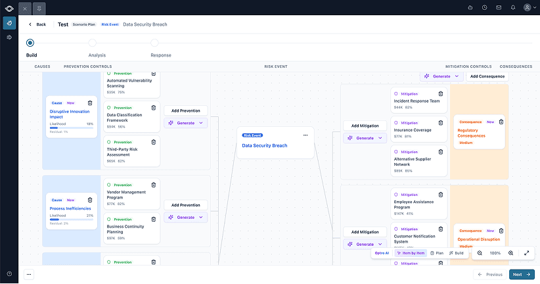This screenshot has width=540, height=284.
Task: Delete Vendor Management Program prevention
Action: click(154, 185)
